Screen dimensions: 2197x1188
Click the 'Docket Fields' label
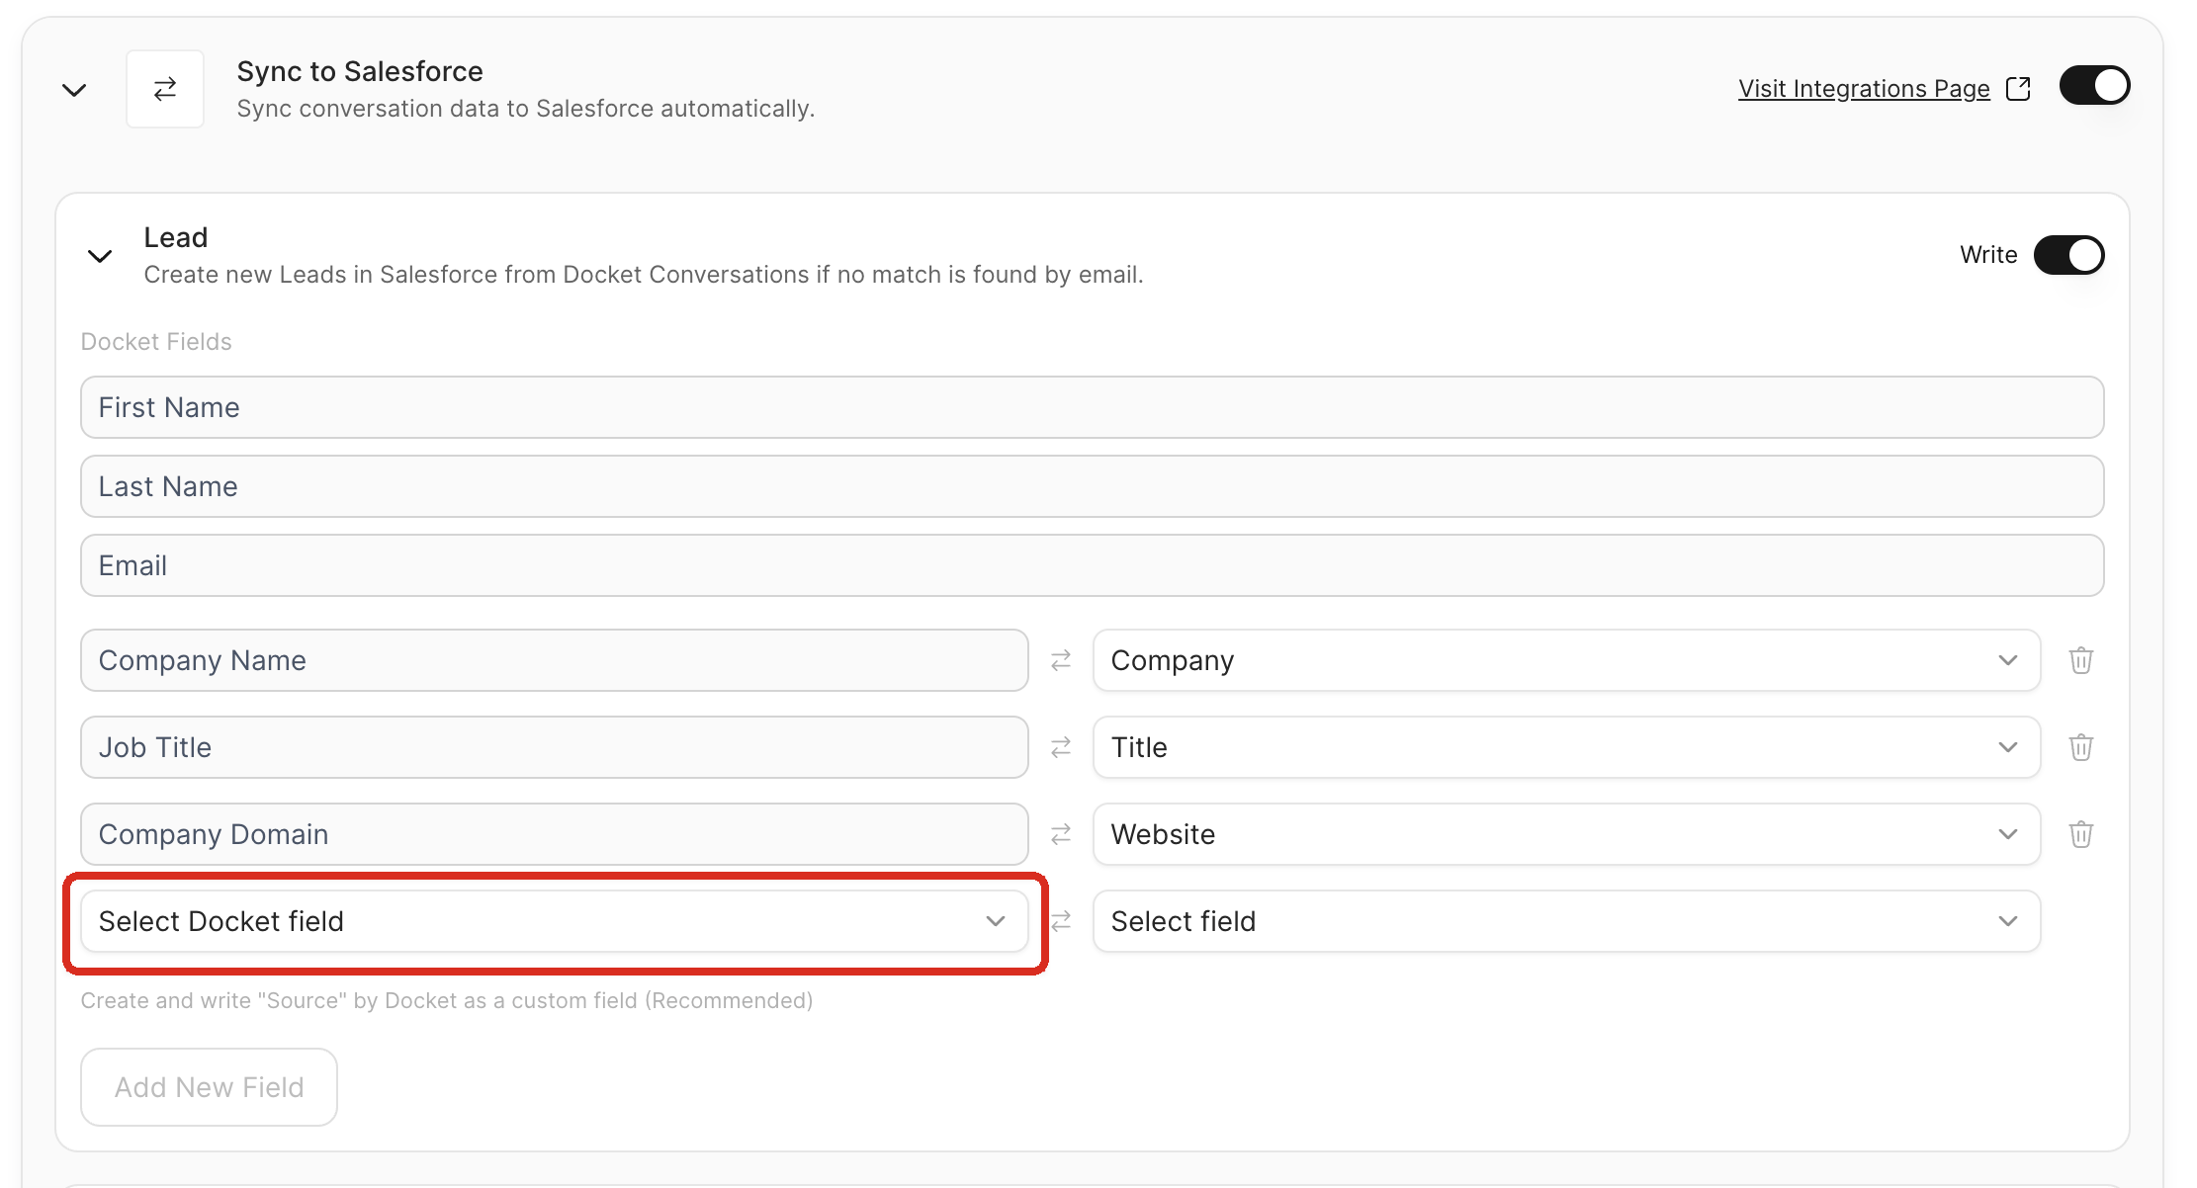(x=156, y=342)
